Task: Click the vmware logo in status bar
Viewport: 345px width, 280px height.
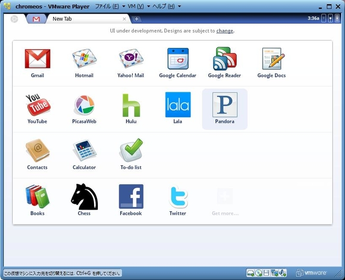Action: pos(311,273)
